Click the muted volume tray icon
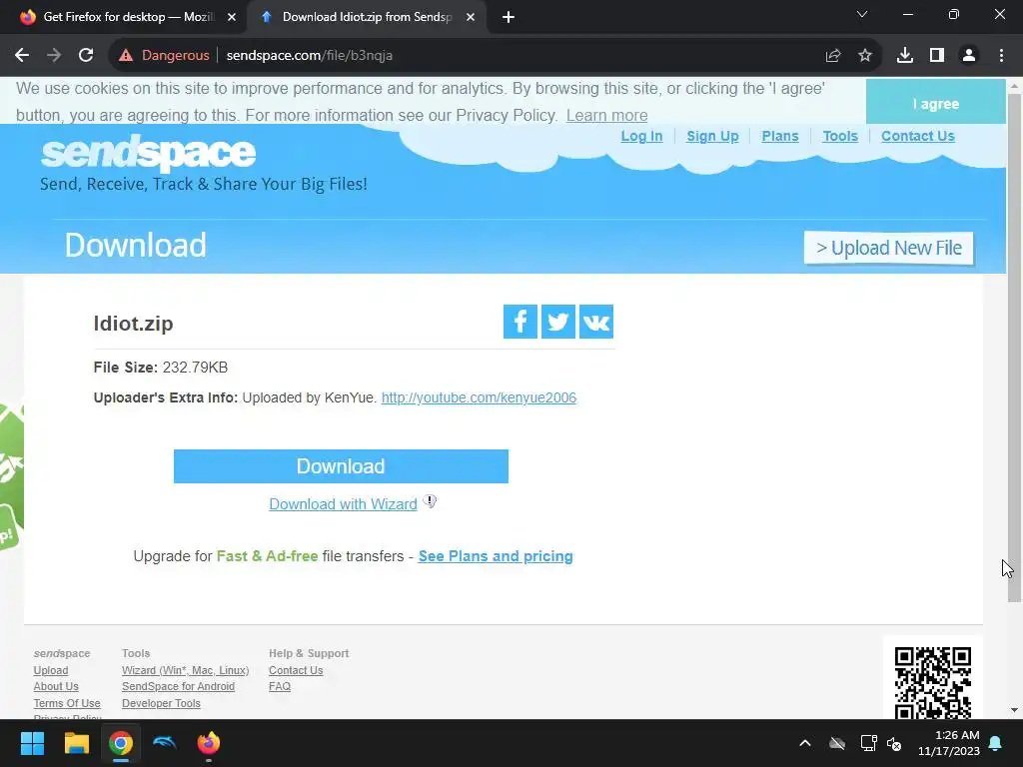The image size is (1023, 767). pyautogui.click(x=894, y=743)
